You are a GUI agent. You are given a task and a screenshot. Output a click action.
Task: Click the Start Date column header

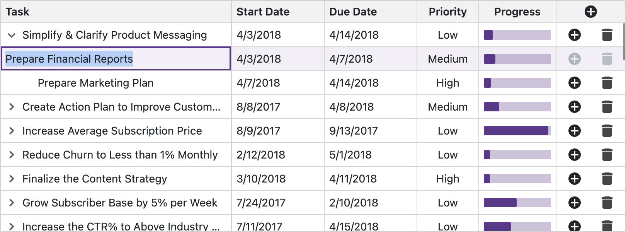(x=262, y=12)
